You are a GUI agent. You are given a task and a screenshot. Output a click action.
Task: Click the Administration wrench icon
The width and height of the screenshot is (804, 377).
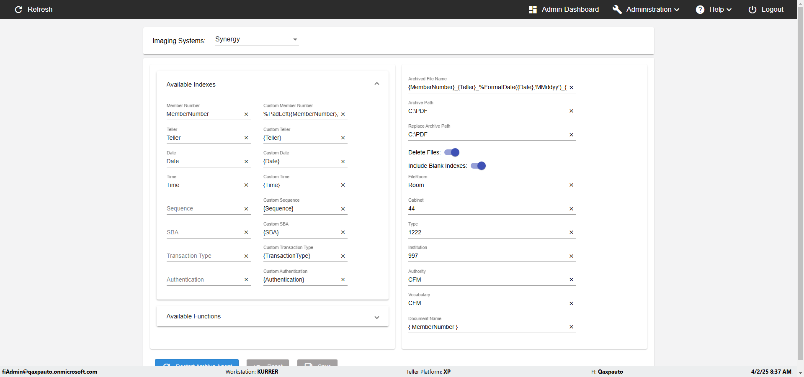pyautogui.click(x=617, y=10)
